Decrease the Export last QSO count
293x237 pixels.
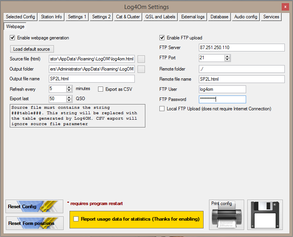(x=69, y=101)
